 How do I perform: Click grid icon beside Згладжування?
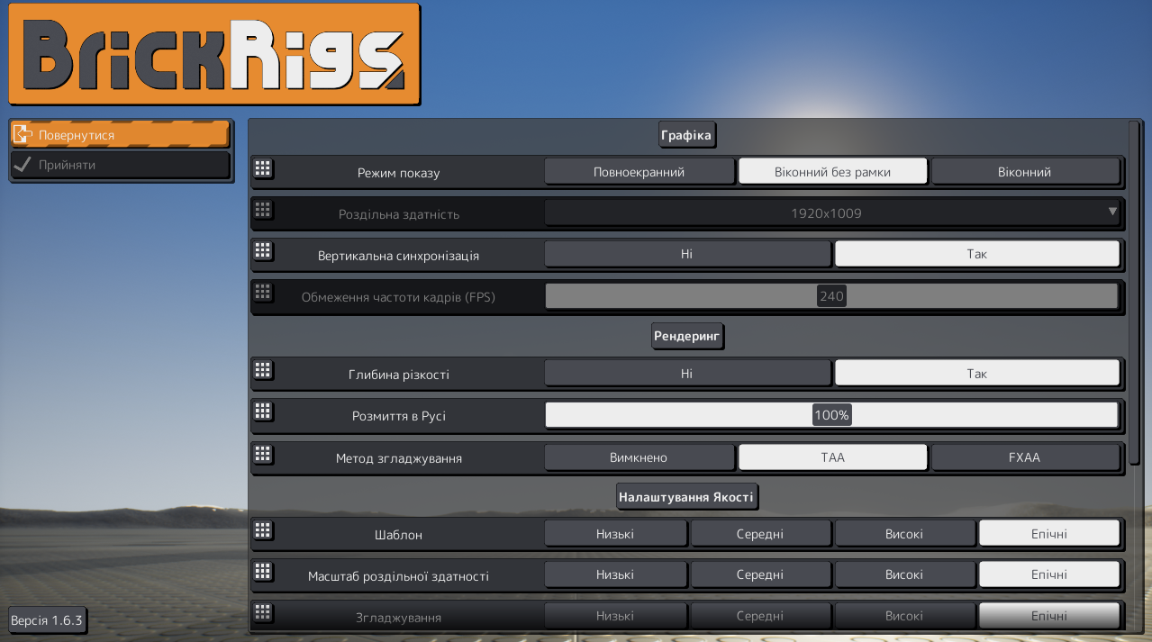[263, 613]
